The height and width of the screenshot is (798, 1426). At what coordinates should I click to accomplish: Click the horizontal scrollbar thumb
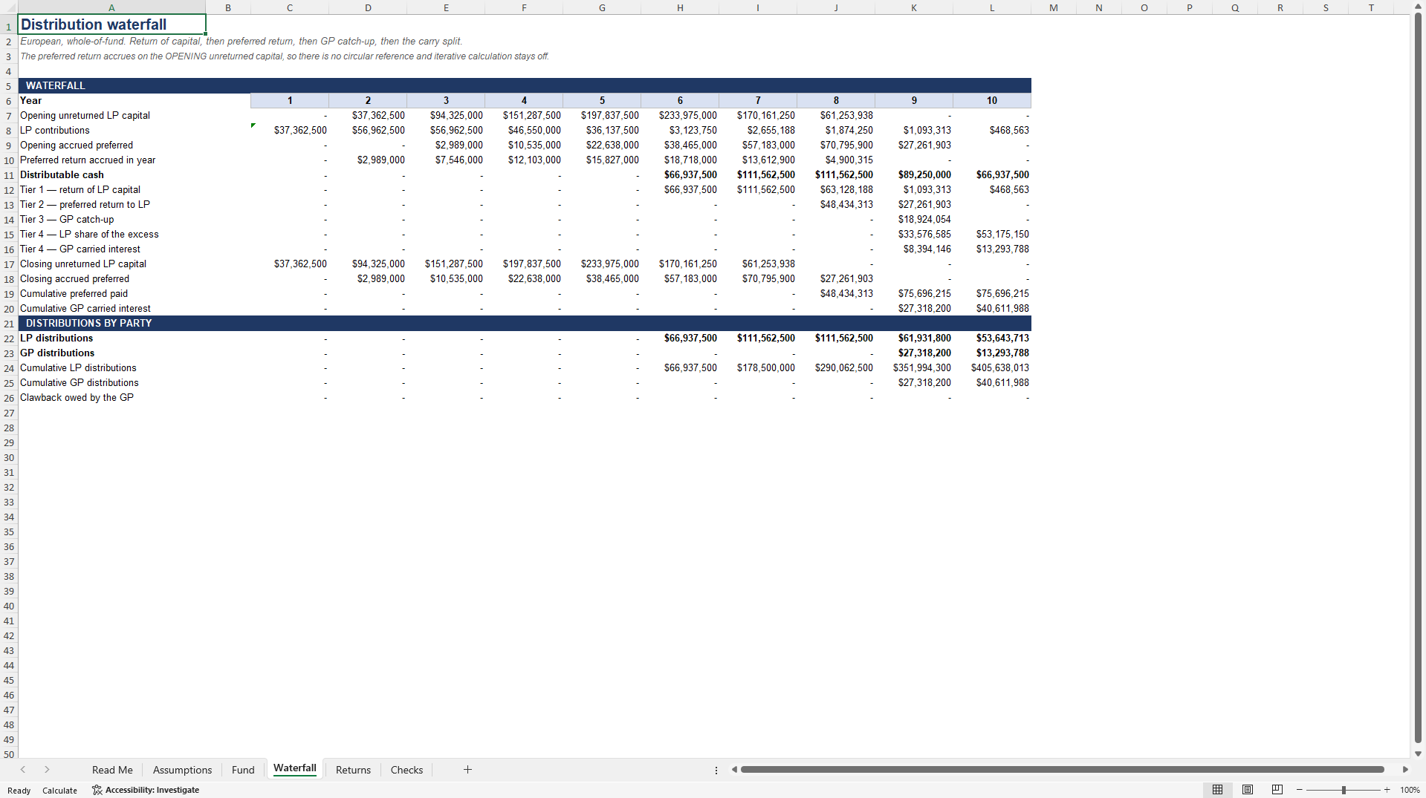(x=1062, y=770)
